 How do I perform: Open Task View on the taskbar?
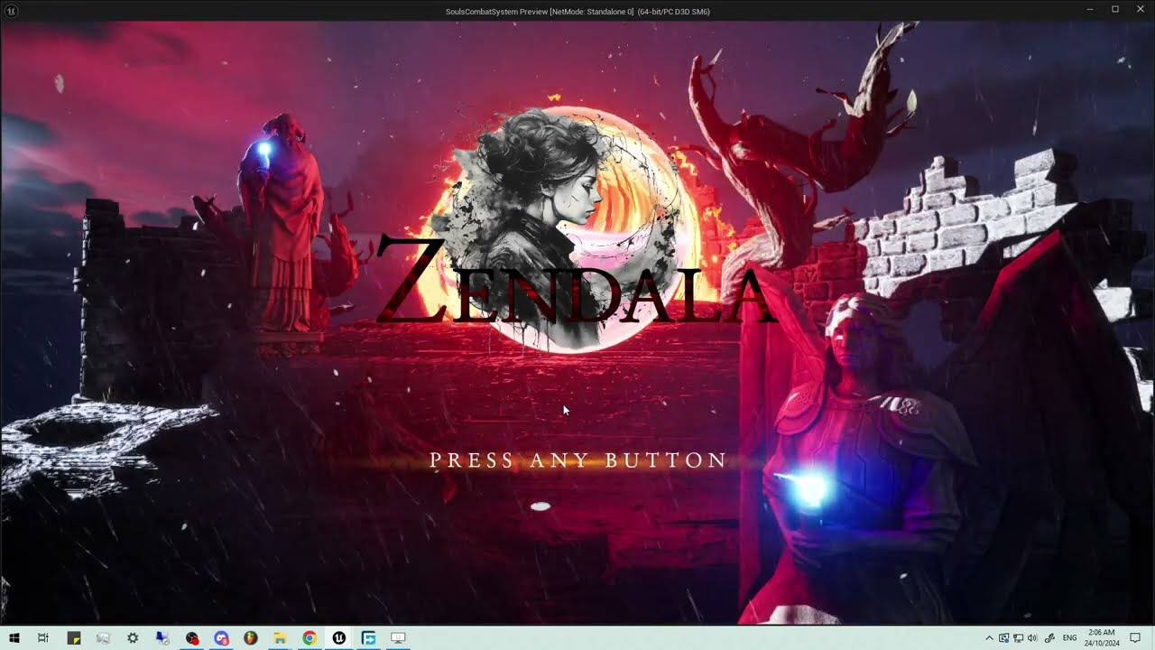click(42, 638)
